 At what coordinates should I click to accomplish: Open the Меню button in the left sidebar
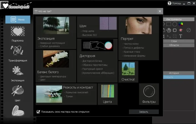[18, 20]
